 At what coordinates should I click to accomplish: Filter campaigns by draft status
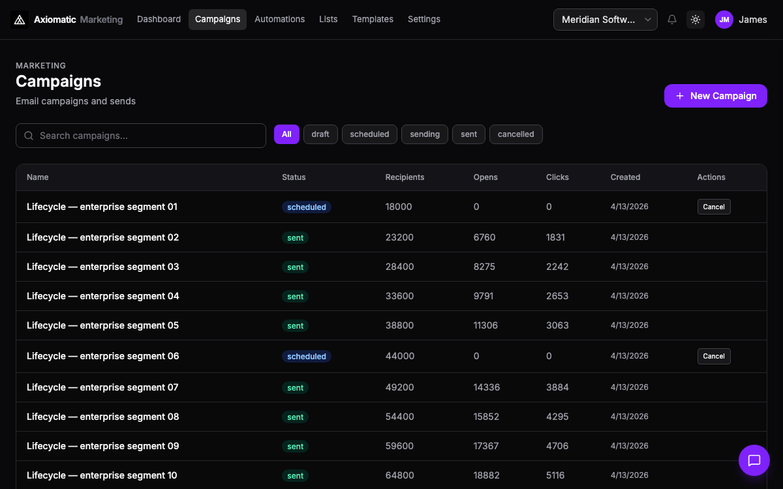point(320,134)
